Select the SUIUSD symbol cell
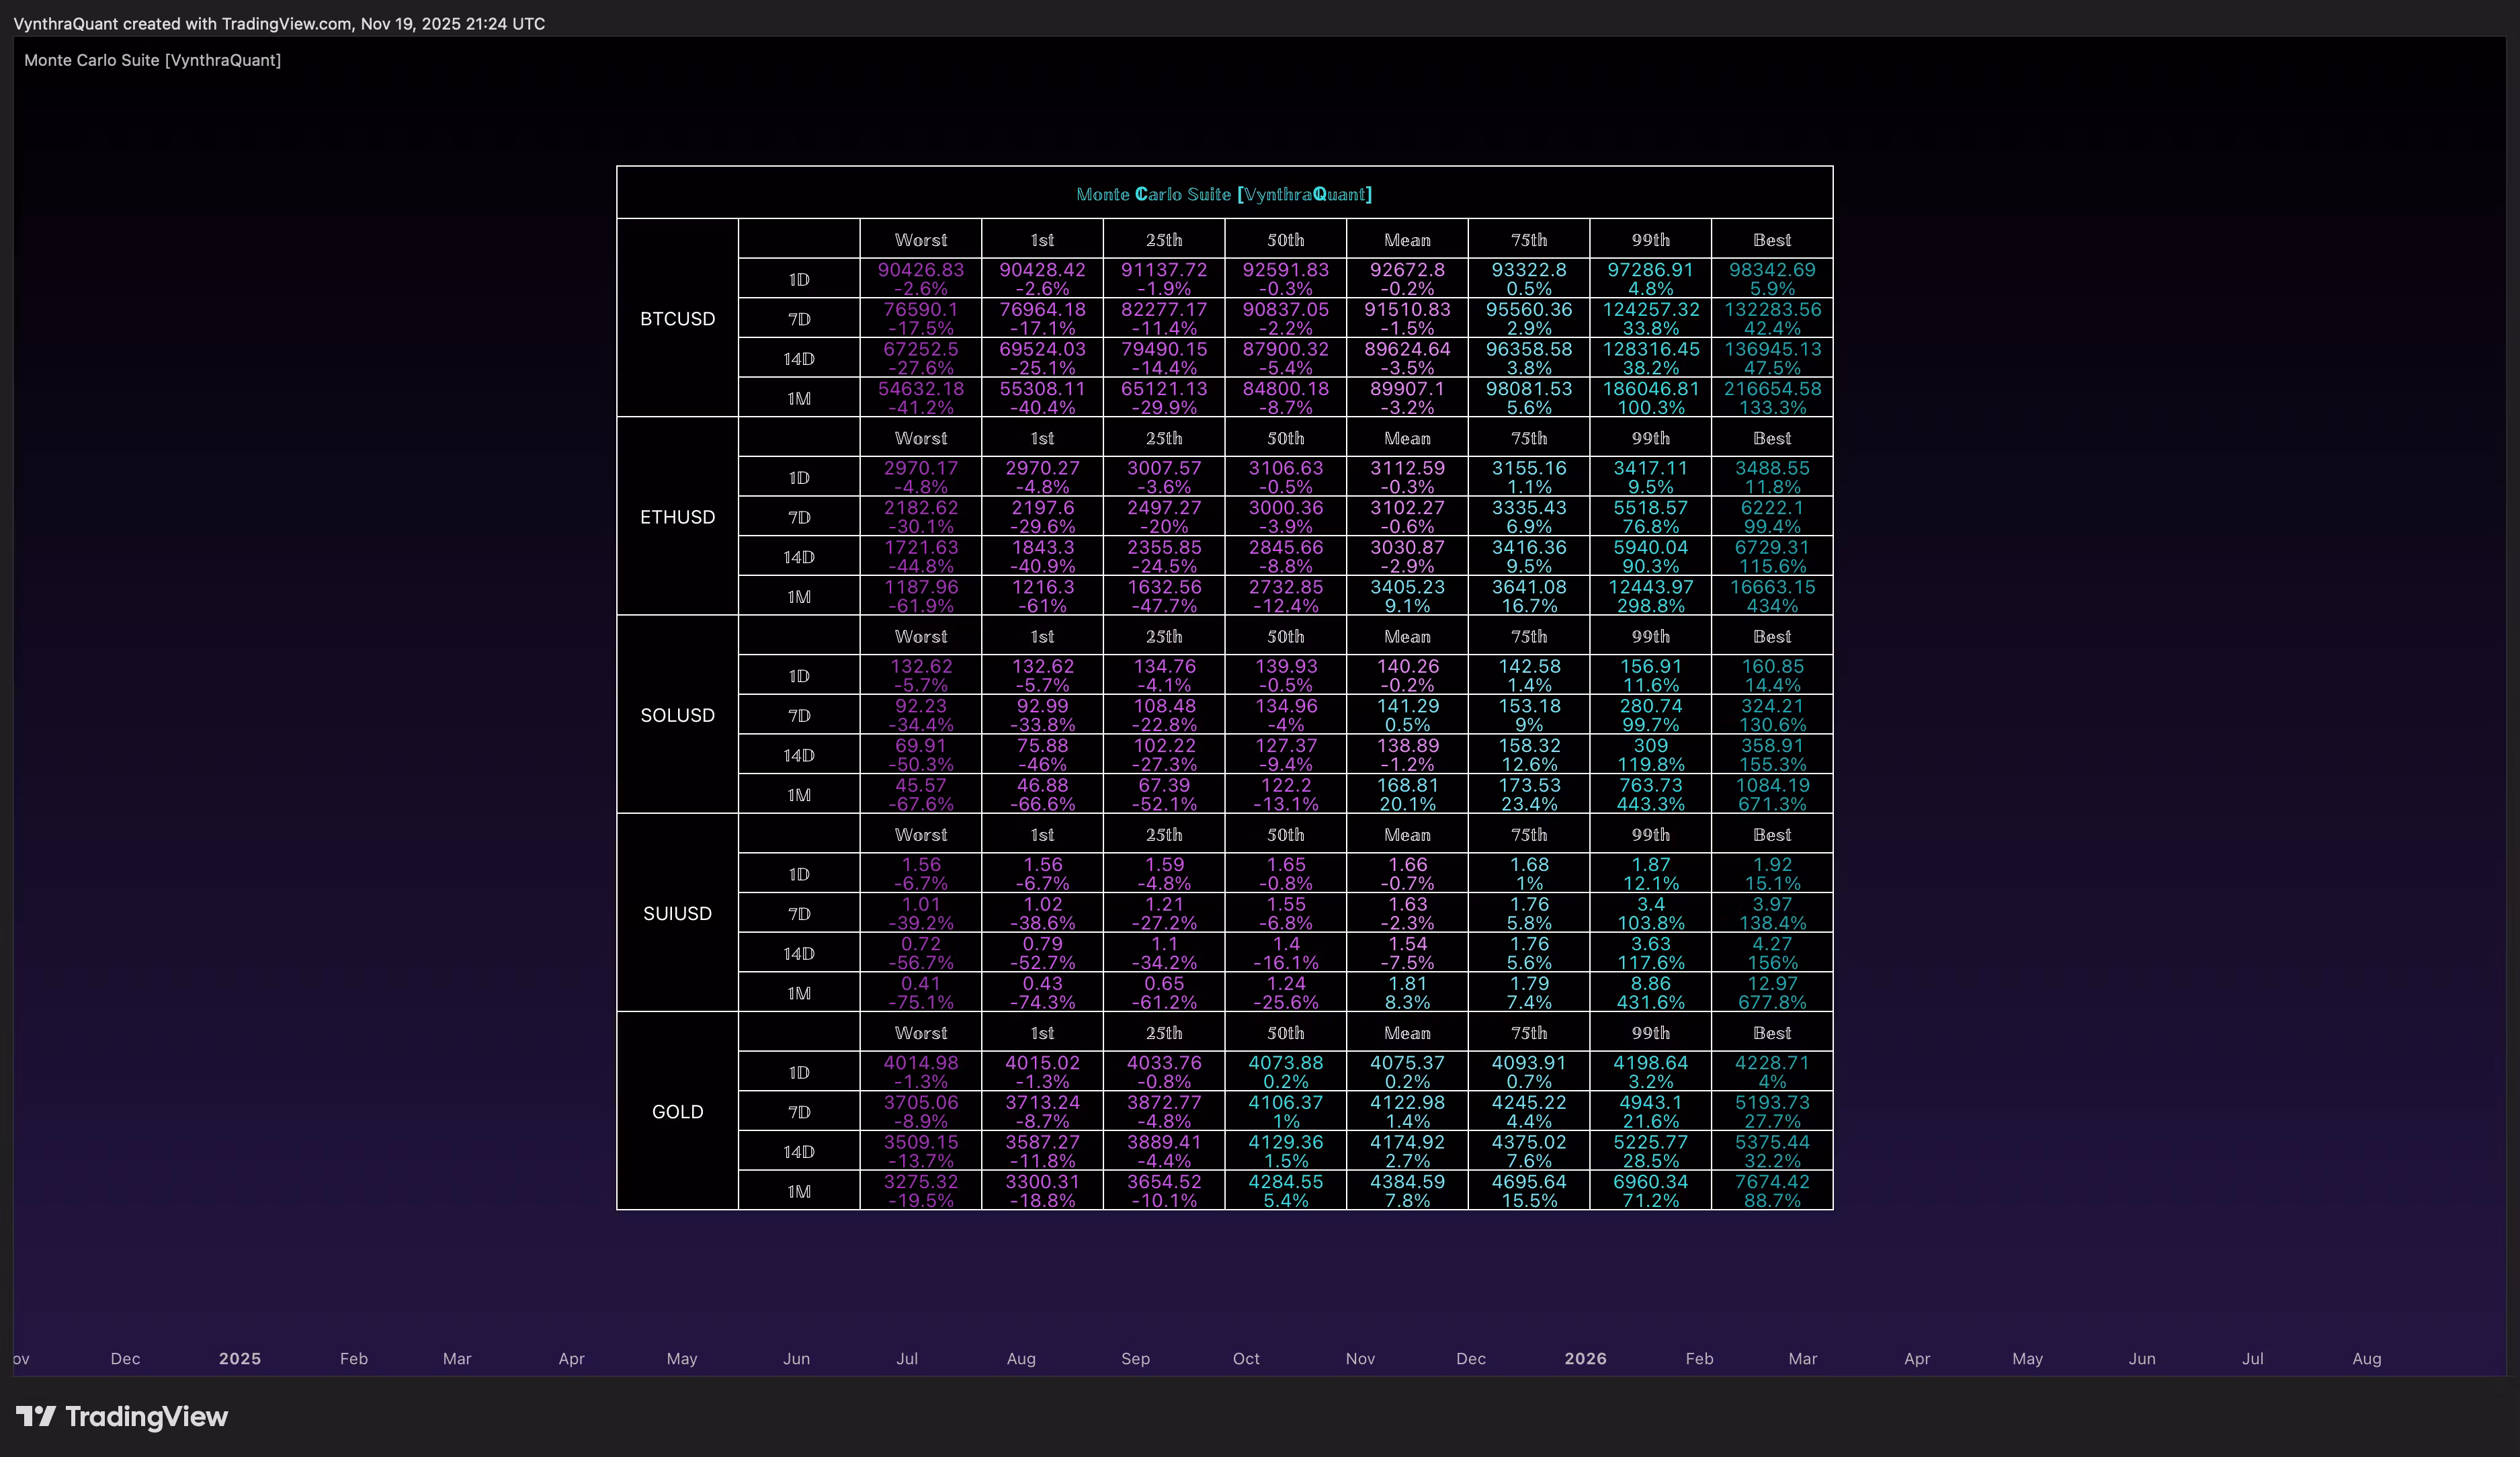The width and height of the screenshot is (2520, 1457). coord(677,913)
